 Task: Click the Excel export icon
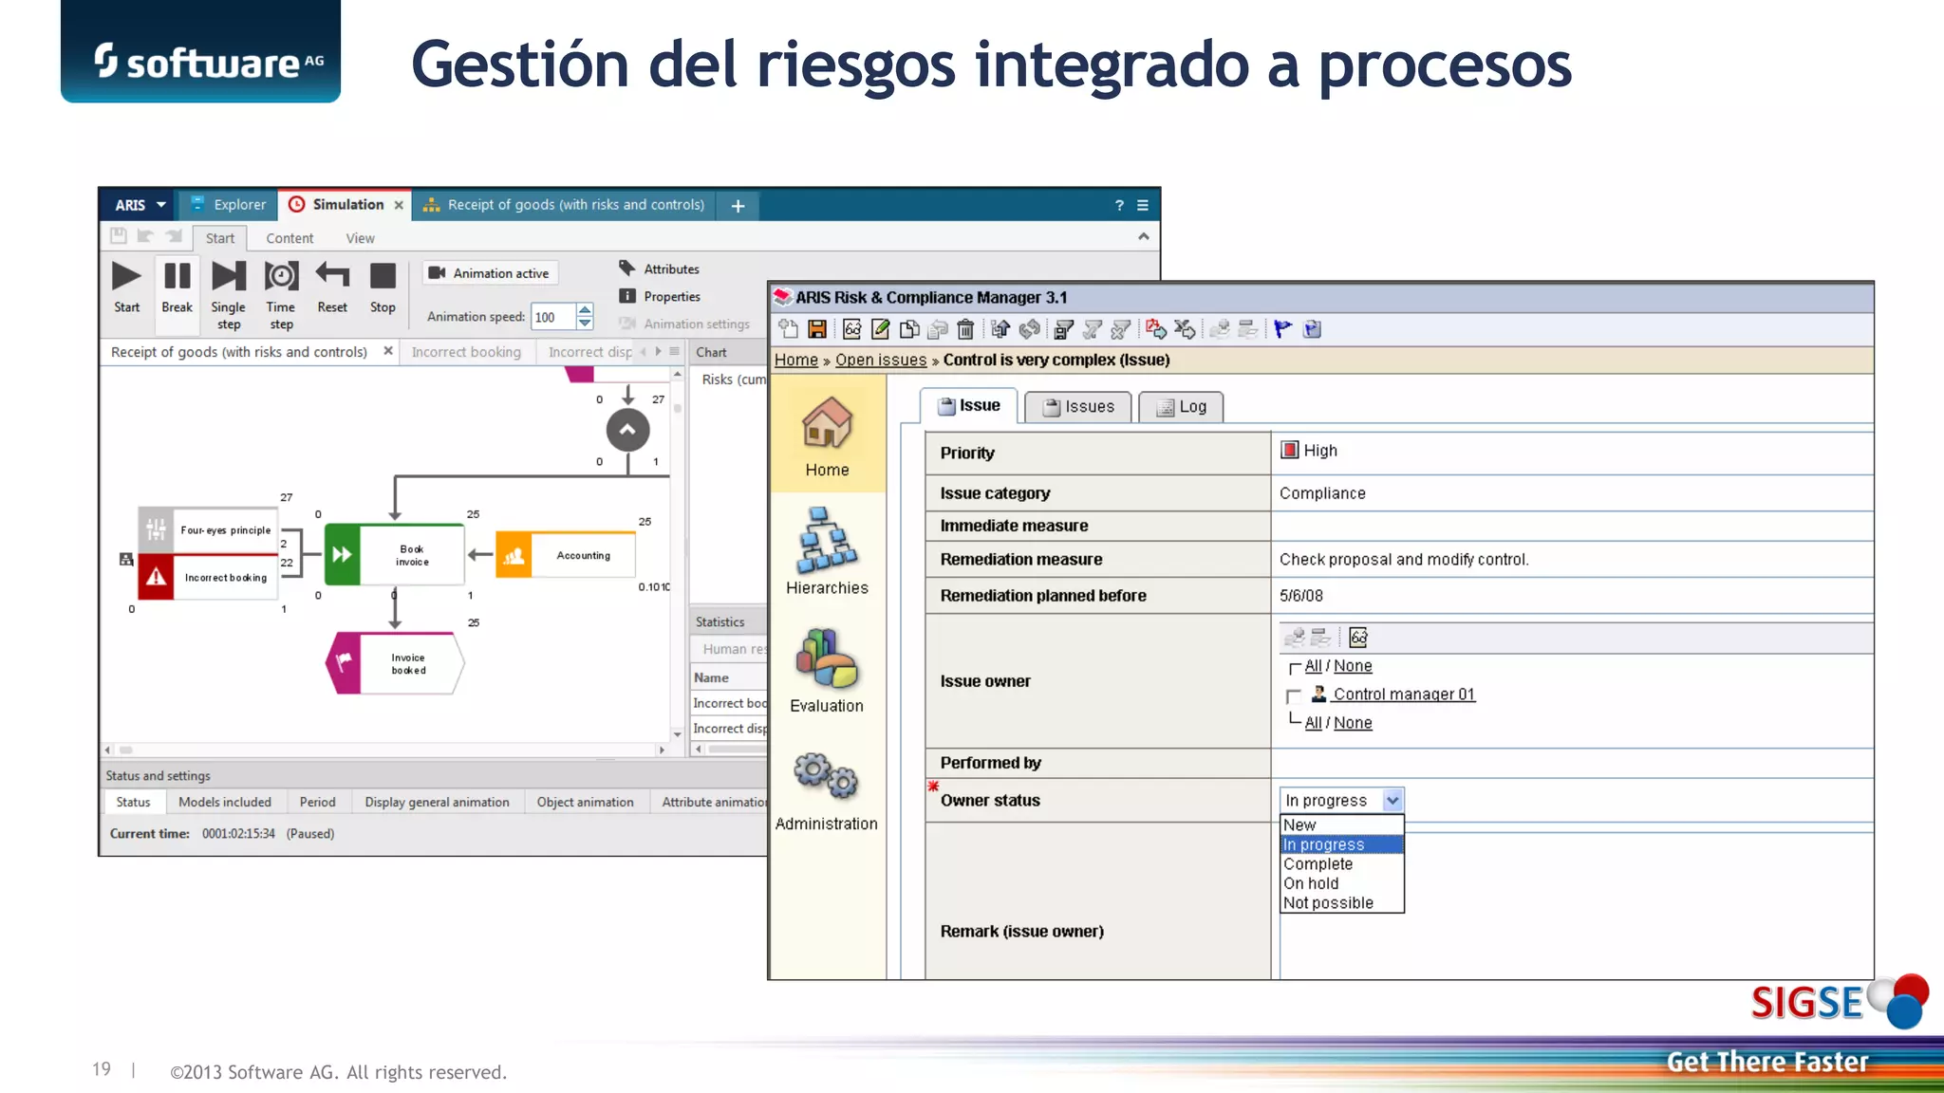click(1184, 329)
